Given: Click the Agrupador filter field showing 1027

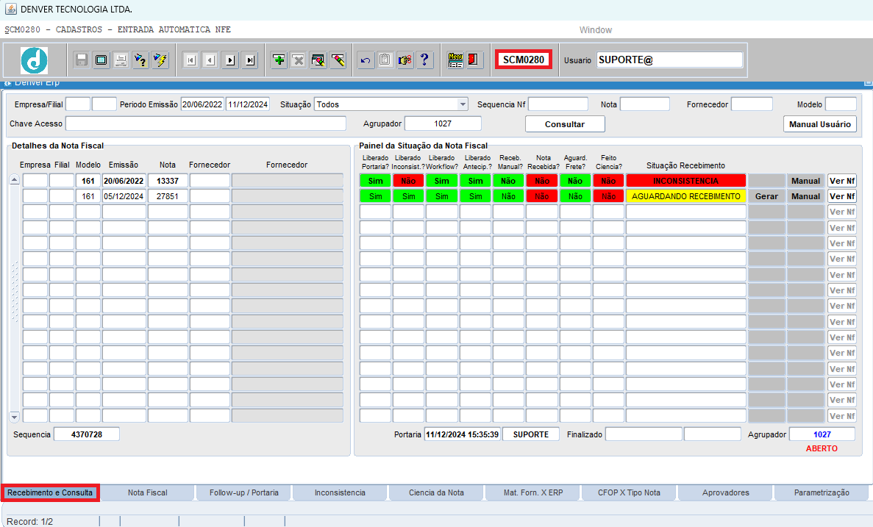Looking at the screenshot, I should click(x=443, y=123).
